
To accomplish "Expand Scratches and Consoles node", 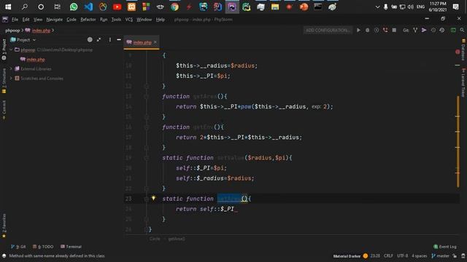I will pos(11,79).
